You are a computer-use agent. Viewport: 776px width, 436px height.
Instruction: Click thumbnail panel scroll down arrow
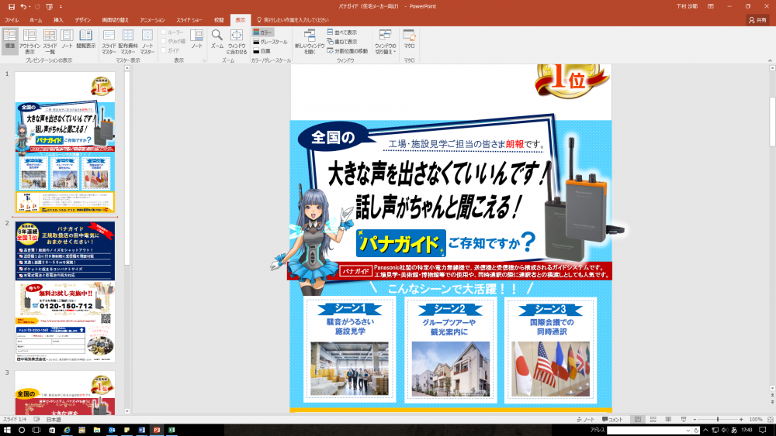[x=126, y=410]
